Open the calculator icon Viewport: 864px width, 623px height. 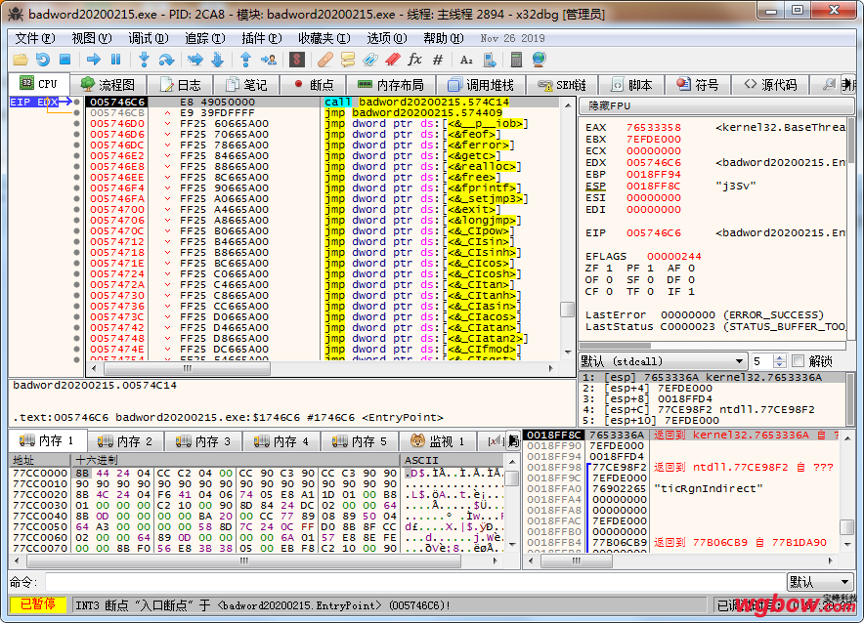516,60
